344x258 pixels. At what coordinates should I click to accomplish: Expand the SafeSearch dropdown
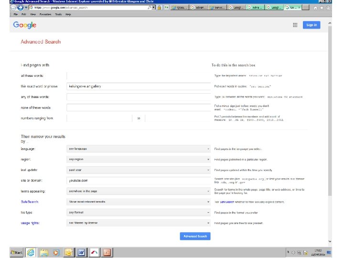tap(139, 202)
